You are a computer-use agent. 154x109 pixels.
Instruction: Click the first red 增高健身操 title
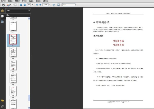[118, 41]
